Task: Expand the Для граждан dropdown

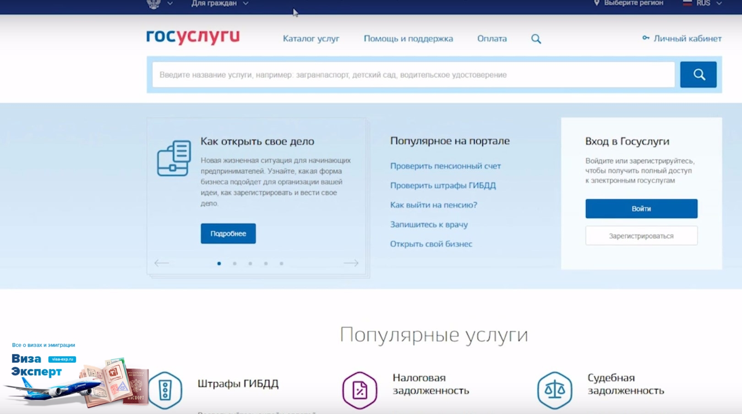Action: click(x=220, y=3)
